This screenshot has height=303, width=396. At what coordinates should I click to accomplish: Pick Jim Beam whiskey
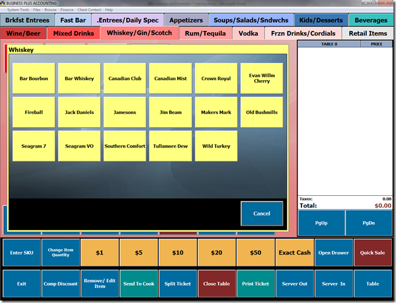(170, 112)
